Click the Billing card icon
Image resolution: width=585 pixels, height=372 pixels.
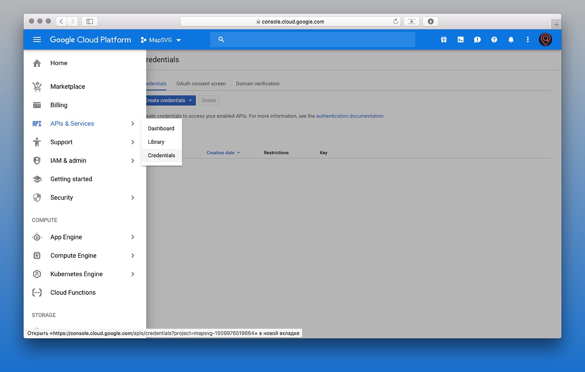(x=37, y=105)
